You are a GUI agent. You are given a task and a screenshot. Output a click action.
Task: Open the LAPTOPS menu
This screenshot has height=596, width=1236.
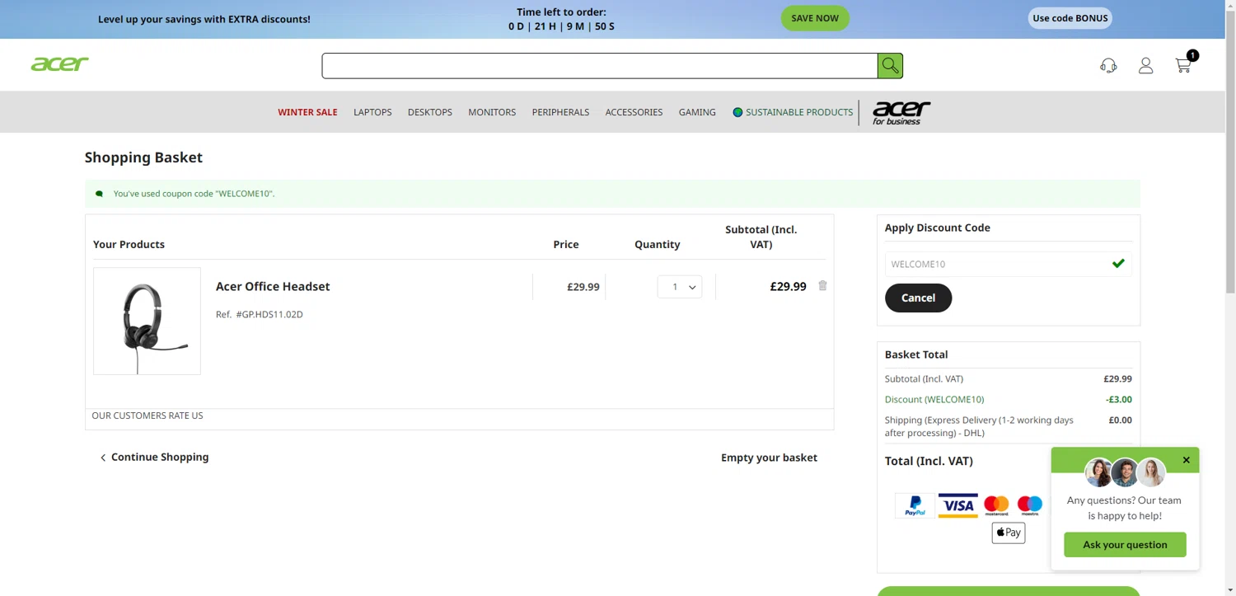coord(372,112)
